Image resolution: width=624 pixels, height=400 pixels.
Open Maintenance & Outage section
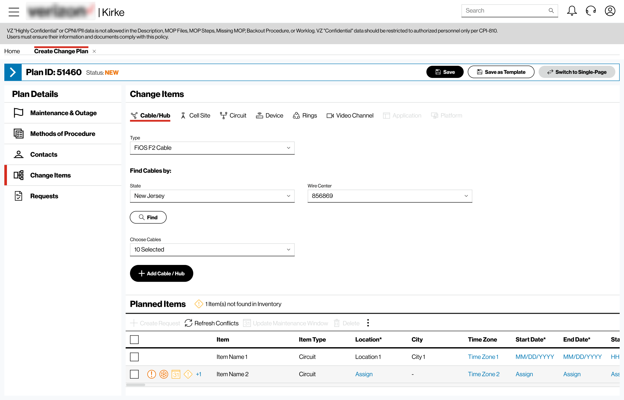coord(63,113)
